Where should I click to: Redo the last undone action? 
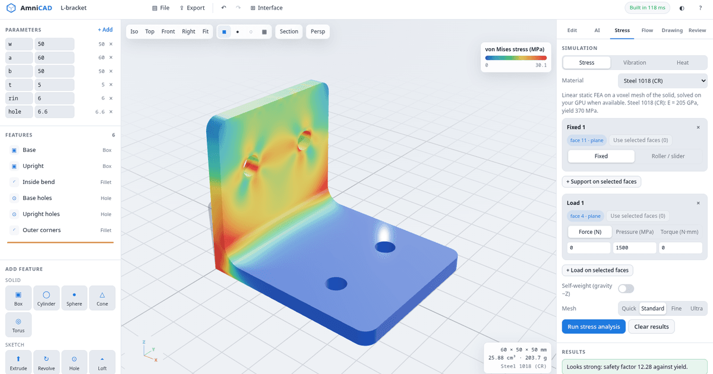(x=238, y=8)
